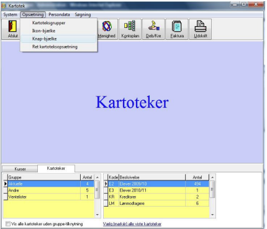Click the Antal value 6 for Lønmodtagere

coord(197,203)
